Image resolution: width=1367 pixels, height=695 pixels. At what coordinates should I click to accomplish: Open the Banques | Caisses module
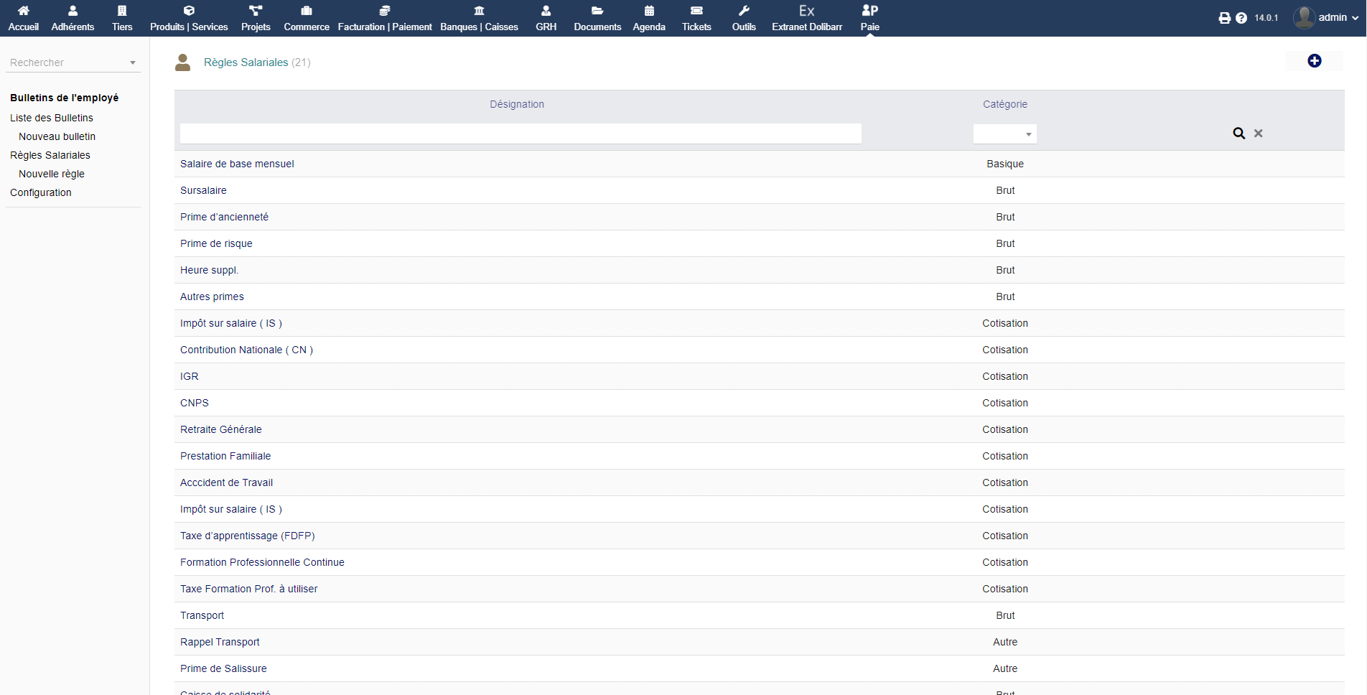pos(479,18)
